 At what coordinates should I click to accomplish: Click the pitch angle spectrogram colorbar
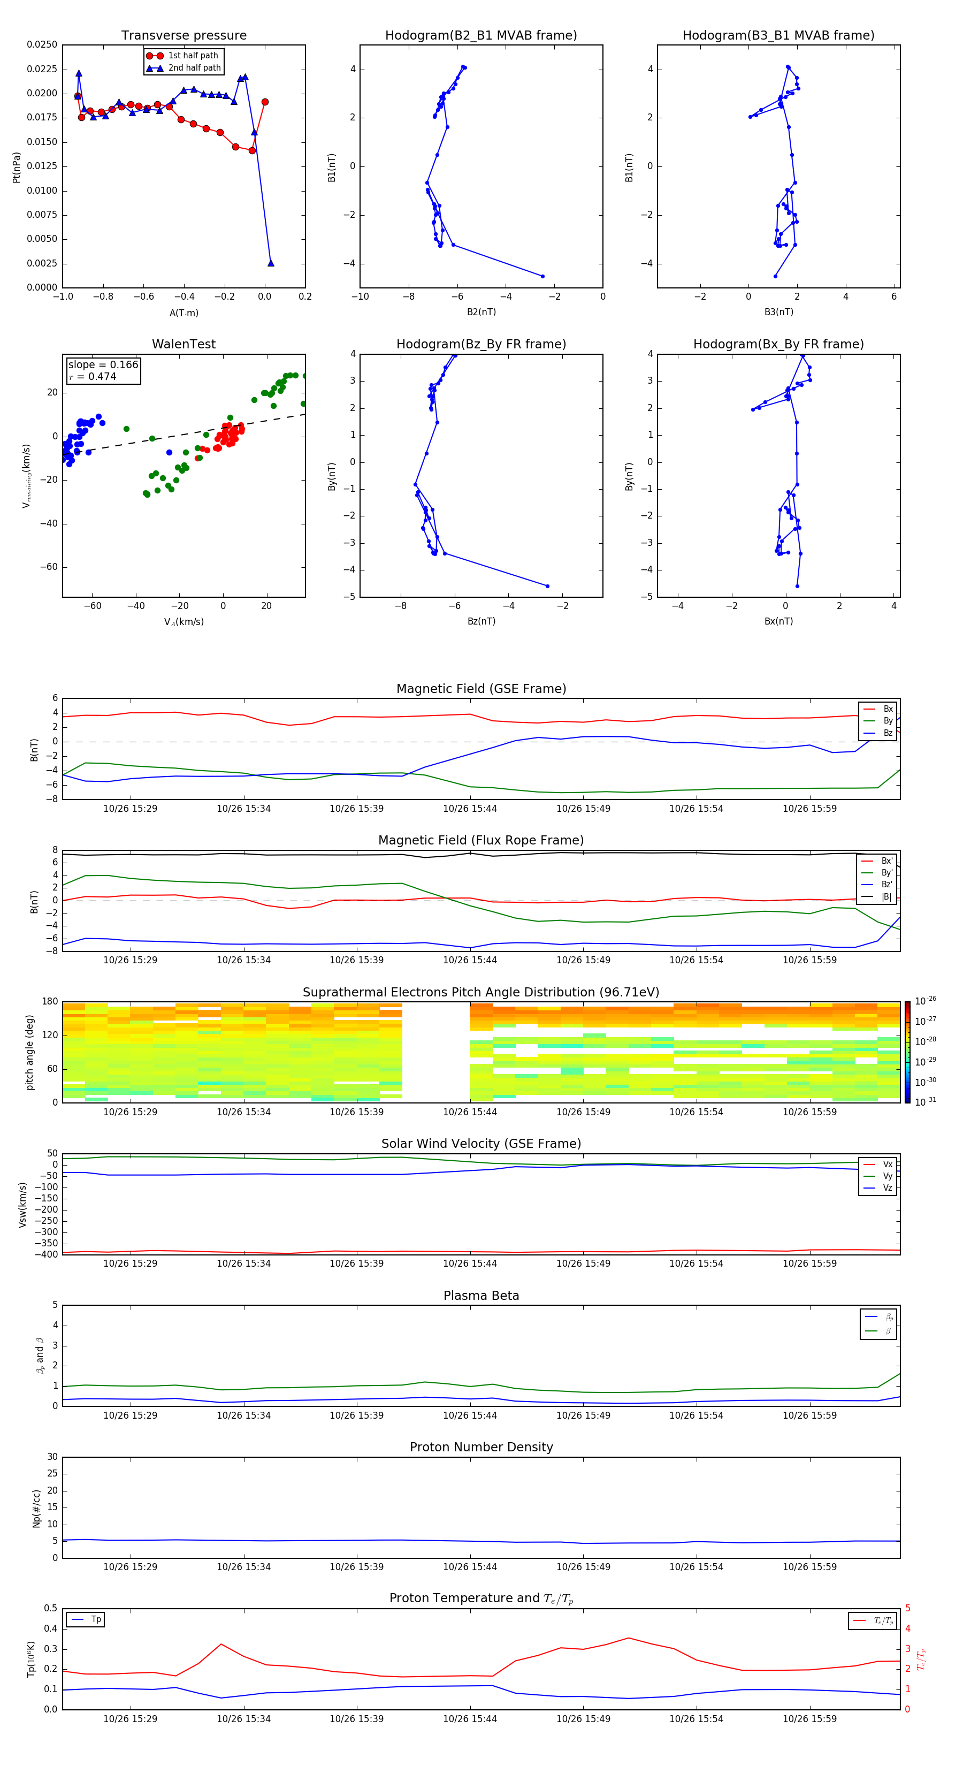[907, 1052]
